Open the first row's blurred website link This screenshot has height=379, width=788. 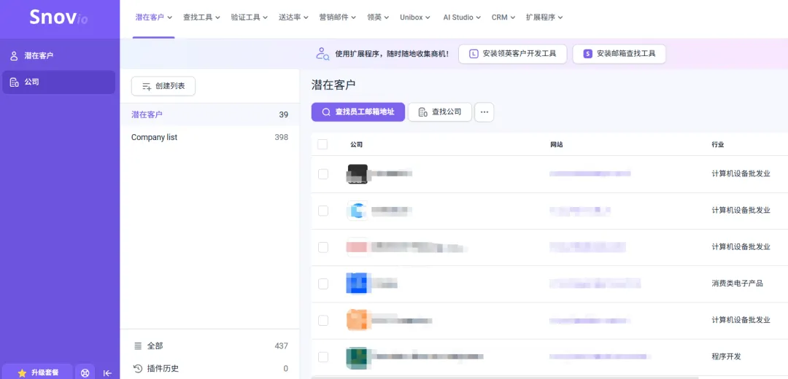(x=590, y=173)
